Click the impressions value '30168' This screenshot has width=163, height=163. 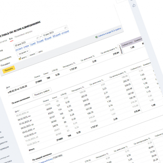54,122
